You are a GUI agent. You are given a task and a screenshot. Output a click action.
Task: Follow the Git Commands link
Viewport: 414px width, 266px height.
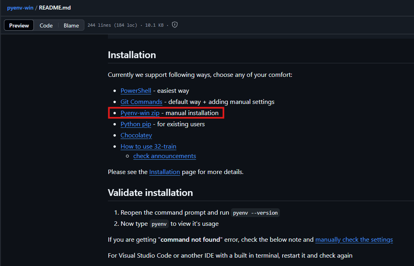coord(141,102)
